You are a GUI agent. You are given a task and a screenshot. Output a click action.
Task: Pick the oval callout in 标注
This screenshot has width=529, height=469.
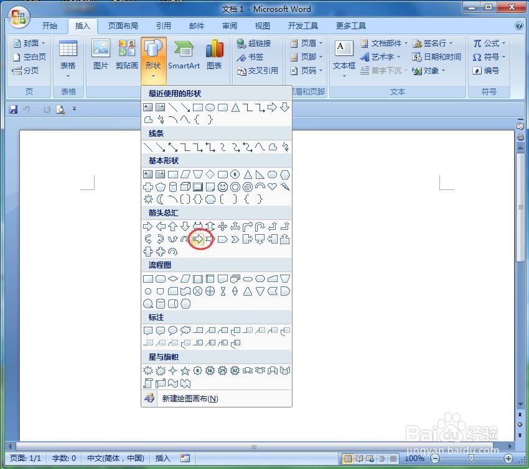(x=173, y=330)
